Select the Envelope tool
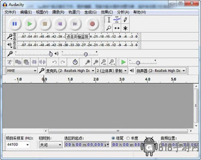This screenshot has height=160, width=201. coord(117,20)
